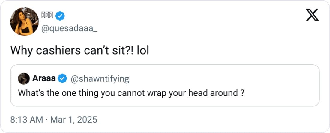This screenshot has height=133, width=330.
Task: Click the 8:13 AM timestamp
Action: tap(26, 120)
